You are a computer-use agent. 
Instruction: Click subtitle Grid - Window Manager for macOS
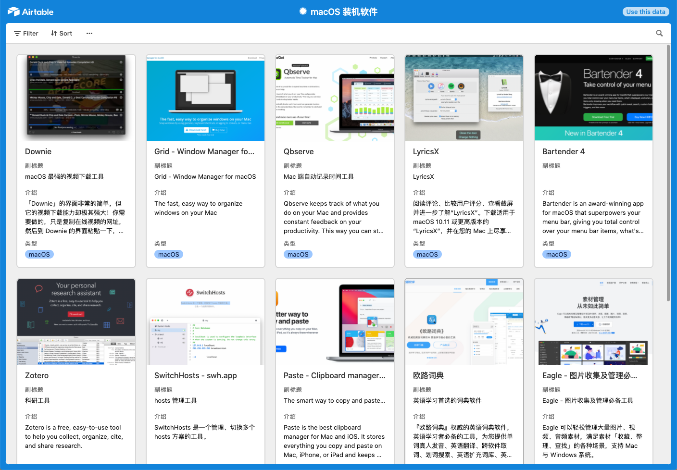[x=205, y=176]
